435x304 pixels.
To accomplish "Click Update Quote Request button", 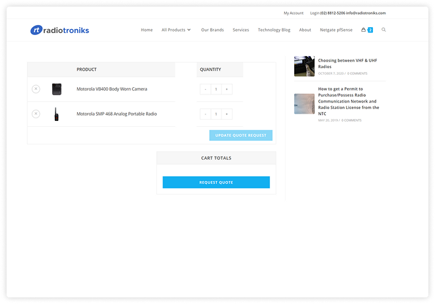I will 241,135.
